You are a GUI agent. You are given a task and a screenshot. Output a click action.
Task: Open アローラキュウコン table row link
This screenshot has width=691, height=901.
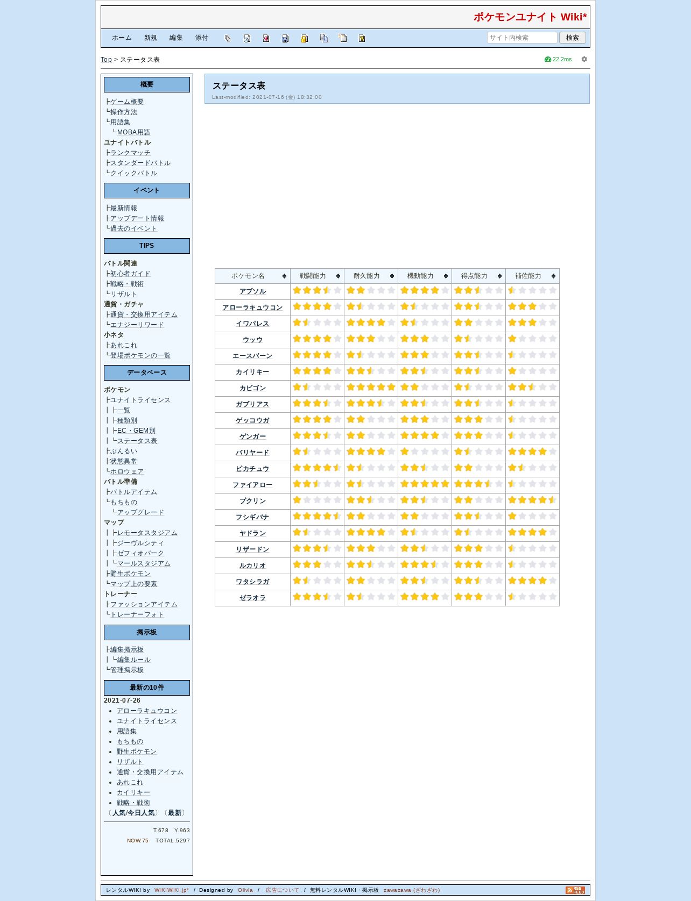[x=252, y=308]
